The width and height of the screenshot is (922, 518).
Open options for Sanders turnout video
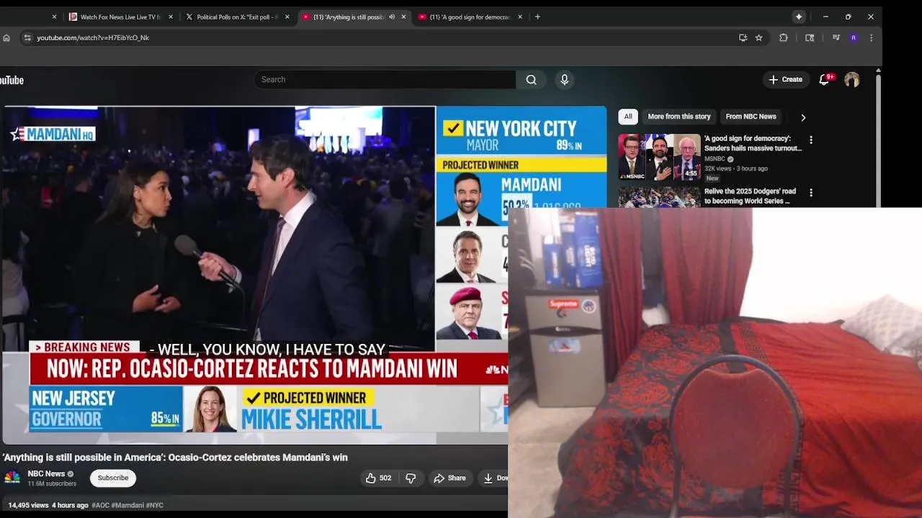811,140
